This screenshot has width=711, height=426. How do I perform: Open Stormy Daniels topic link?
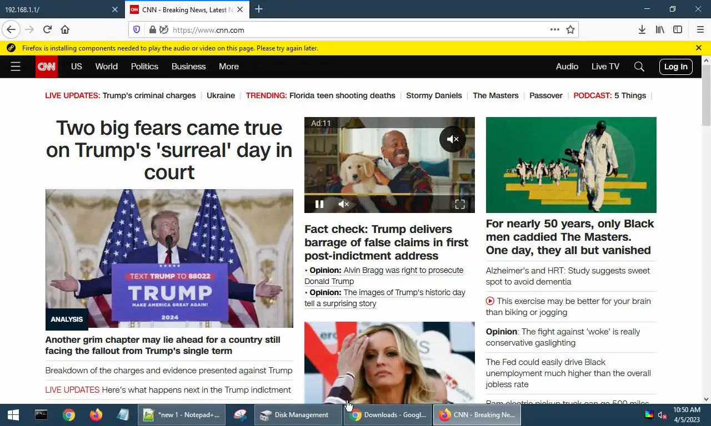(x=434, y=95)
